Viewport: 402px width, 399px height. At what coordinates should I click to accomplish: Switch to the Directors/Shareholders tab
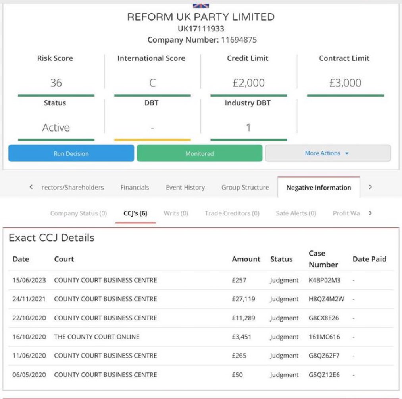coord(73,188)
